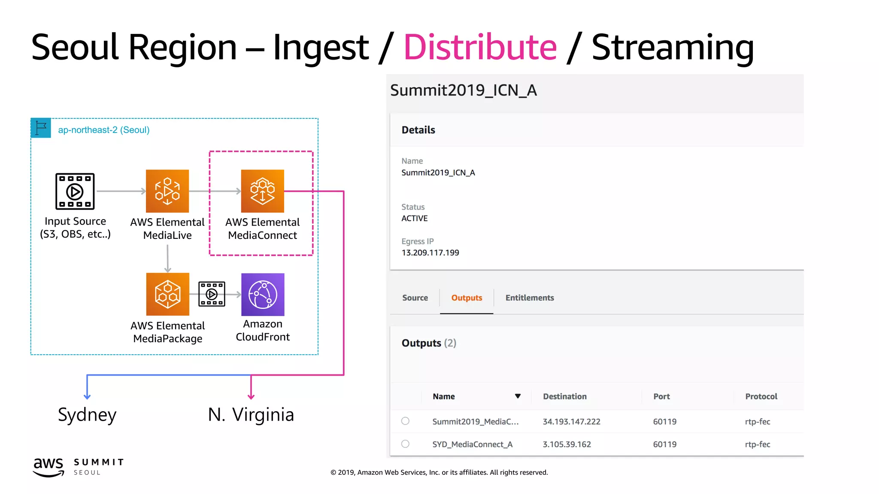879x494 pixels.
Task: Click the AWS Summit Seoul logo
Action: click(79, 467)
